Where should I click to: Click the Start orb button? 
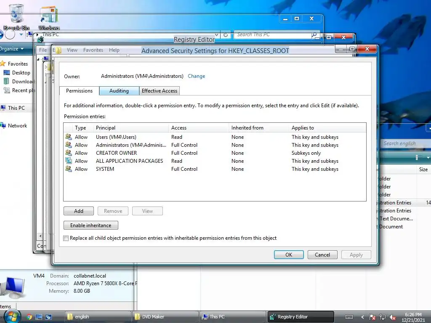pyautogui.click(x=12, y=317)
